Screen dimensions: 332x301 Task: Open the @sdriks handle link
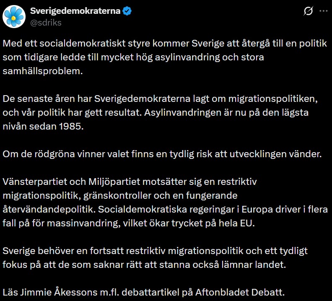tap(46, 23)
